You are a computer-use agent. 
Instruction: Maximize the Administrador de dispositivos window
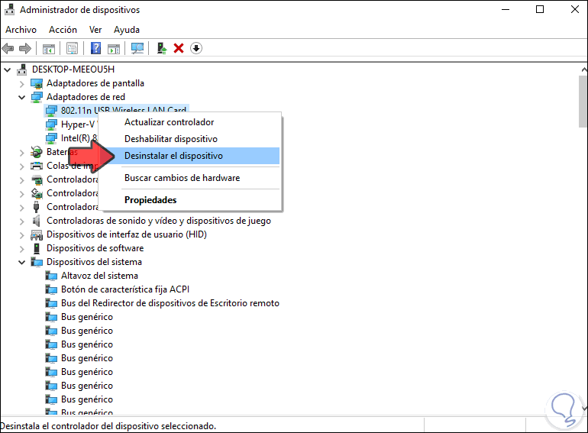[x=540, y=9]
